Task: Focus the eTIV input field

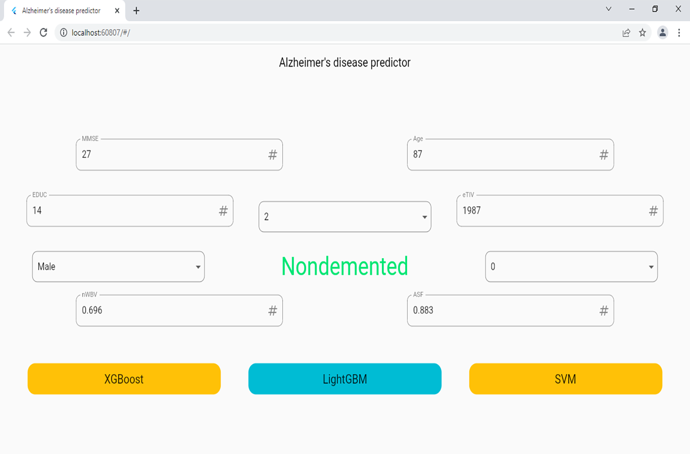Action: pos(560,210)
